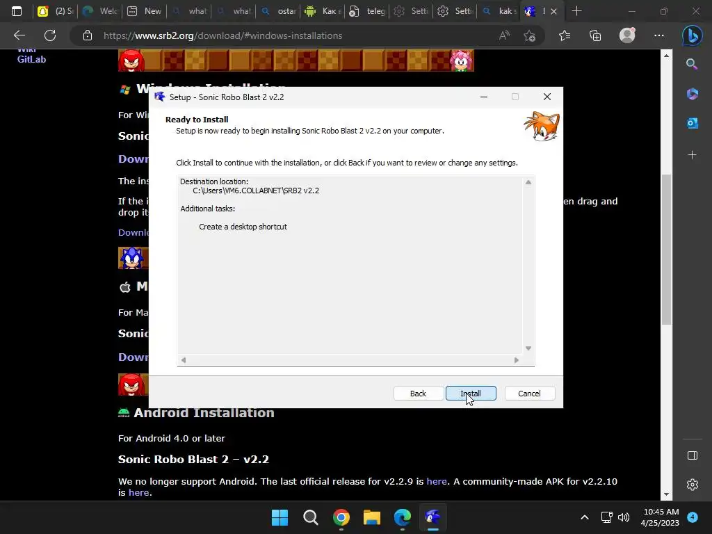Click the summary box right scroll arrow

coord(517,360)
